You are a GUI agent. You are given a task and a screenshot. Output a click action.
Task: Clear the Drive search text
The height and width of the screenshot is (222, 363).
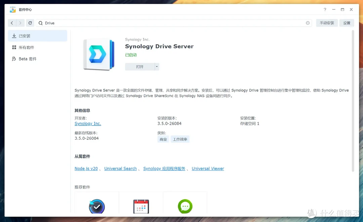(308, 23)
